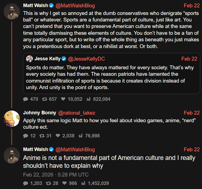202x189 pixels.
Task: Click retweet icon showing 657
Action: (44, 99)
